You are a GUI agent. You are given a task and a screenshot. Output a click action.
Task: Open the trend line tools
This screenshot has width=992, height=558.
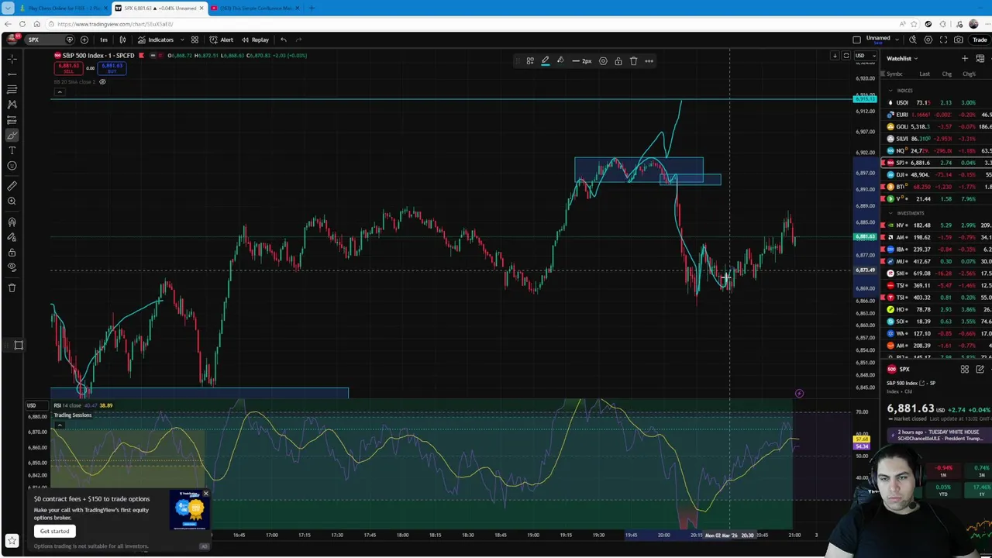(x=12, y=74)
